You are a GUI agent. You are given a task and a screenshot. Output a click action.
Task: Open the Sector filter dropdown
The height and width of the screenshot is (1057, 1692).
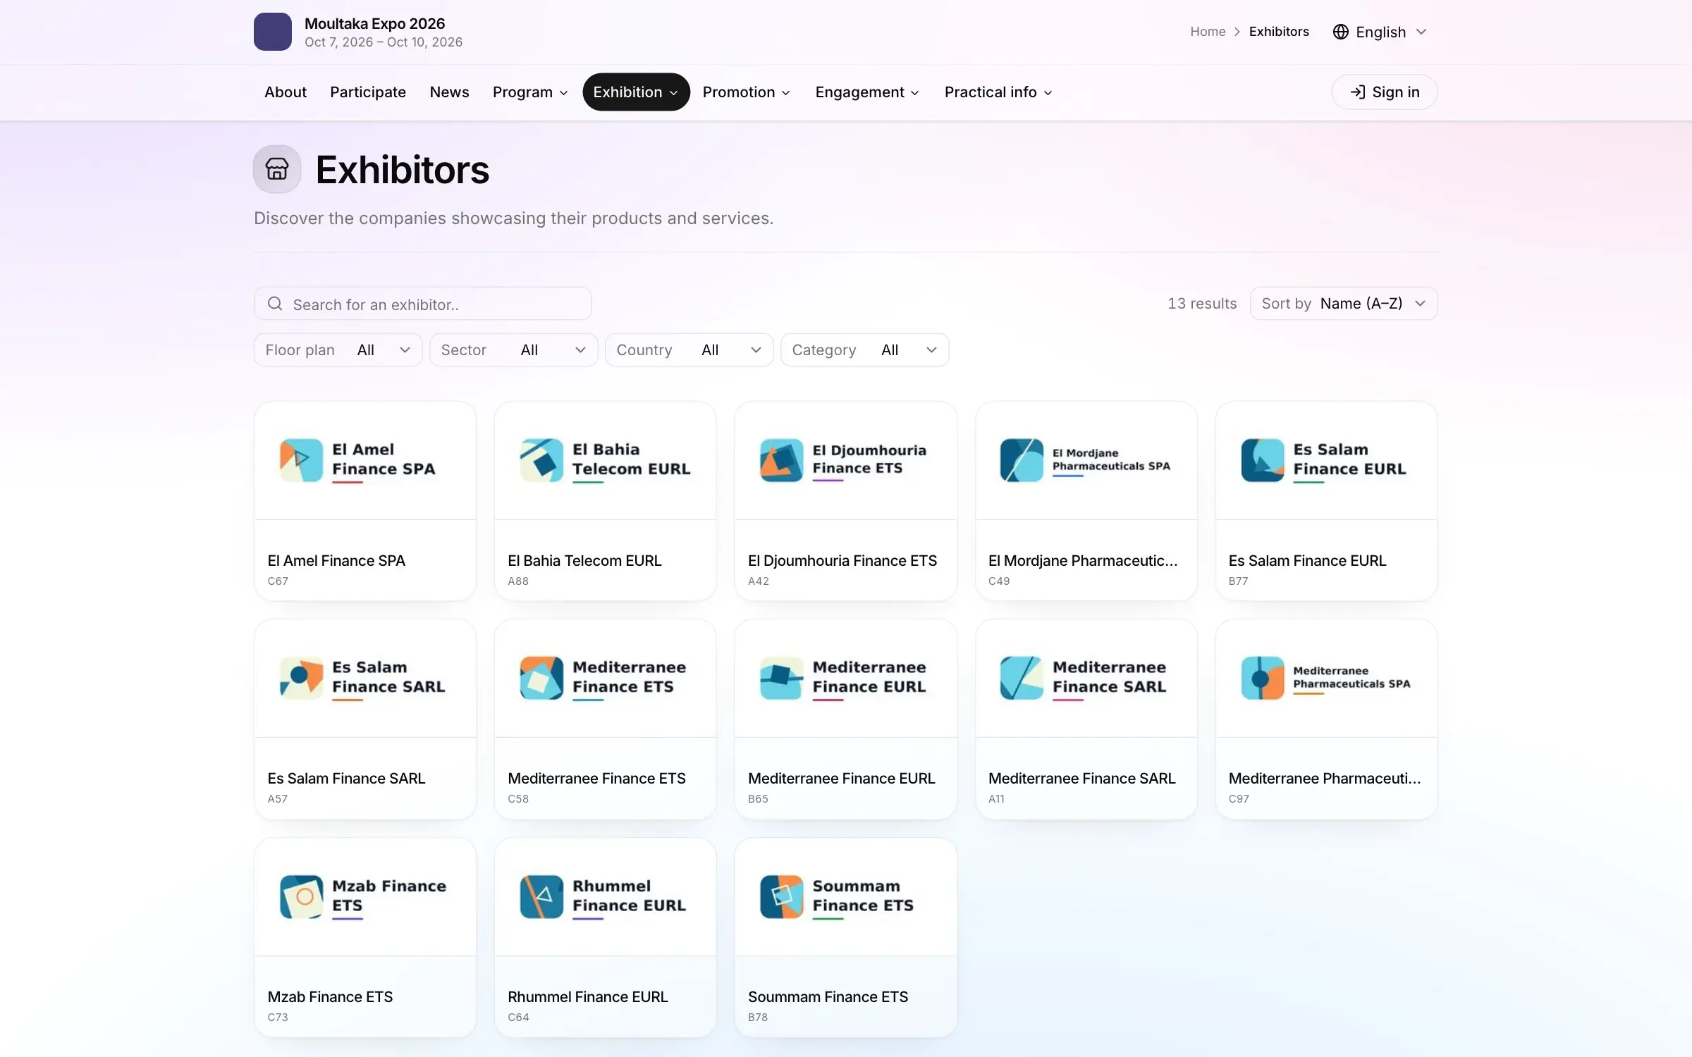513,350
